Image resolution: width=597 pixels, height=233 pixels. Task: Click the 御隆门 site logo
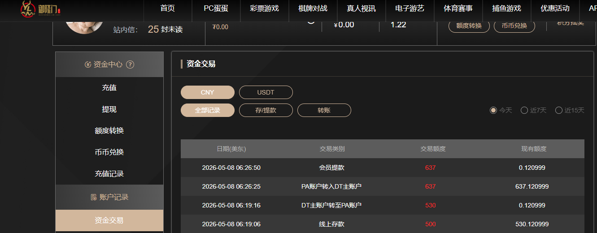point(41,9)
